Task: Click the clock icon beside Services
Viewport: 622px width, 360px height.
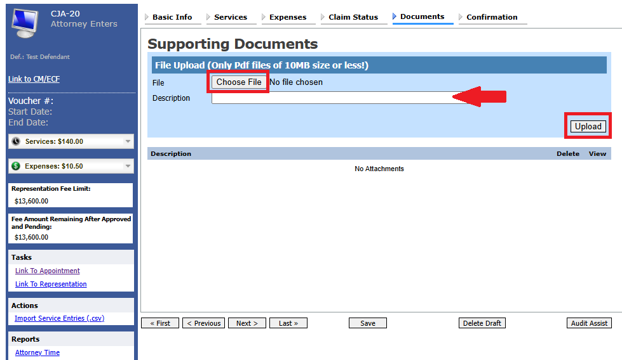Action: pos(16,141)
